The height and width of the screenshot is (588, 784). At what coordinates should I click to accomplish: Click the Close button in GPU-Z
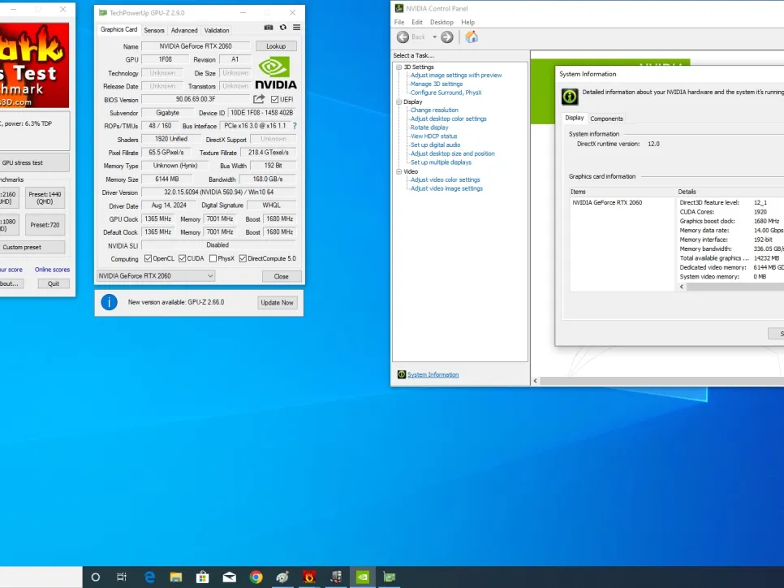pyautogui.click(x=281, y=276)
